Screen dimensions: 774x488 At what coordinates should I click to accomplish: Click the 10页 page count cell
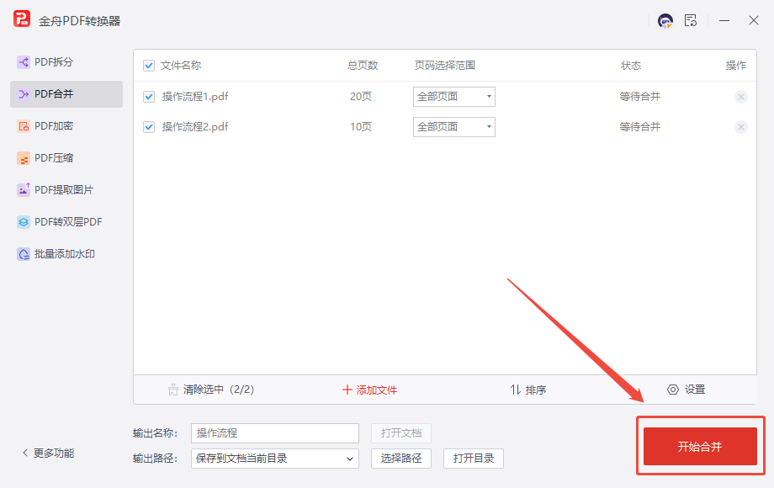pyautogui.click(x=361, y=127)
